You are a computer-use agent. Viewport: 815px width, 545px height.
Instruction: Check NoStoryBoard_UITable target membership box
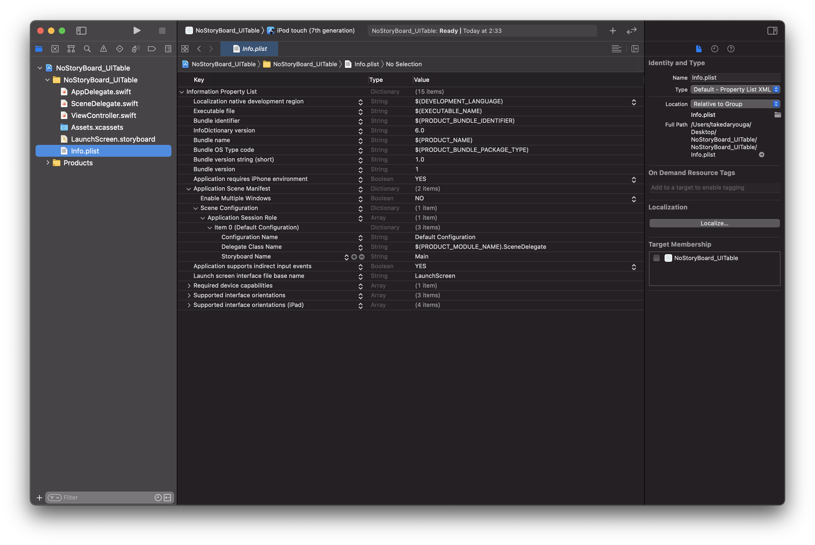pos(656,258)
